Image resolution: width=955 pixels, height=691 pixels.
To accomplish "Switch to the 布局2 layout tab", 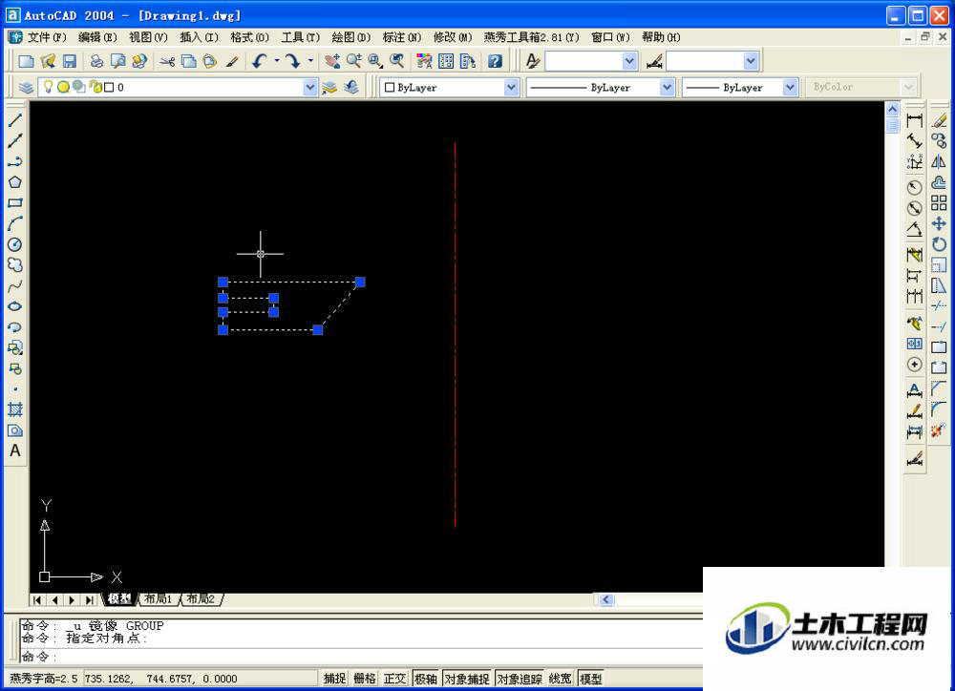I will point(201,599).
